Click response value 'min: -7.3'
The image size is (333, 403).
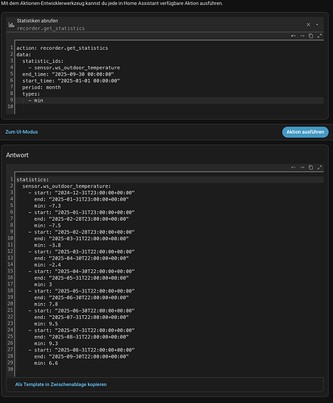[x=48, y=206]
